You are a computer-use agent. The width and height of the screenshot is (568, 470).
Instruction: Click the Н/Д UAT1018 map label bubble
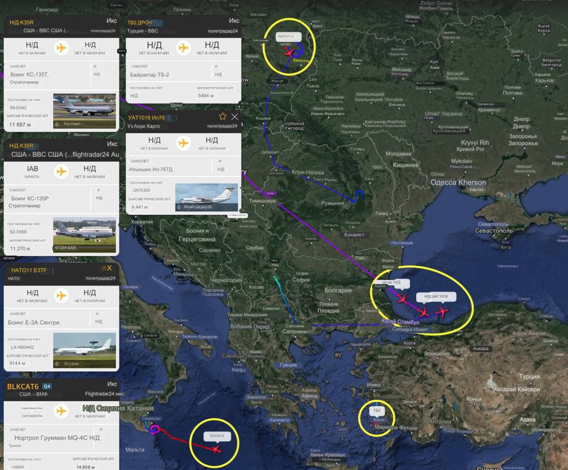point(436,296)
